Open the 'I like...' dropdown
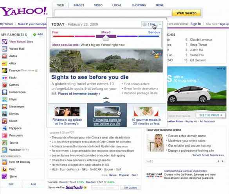 click(x=152, y=24)
